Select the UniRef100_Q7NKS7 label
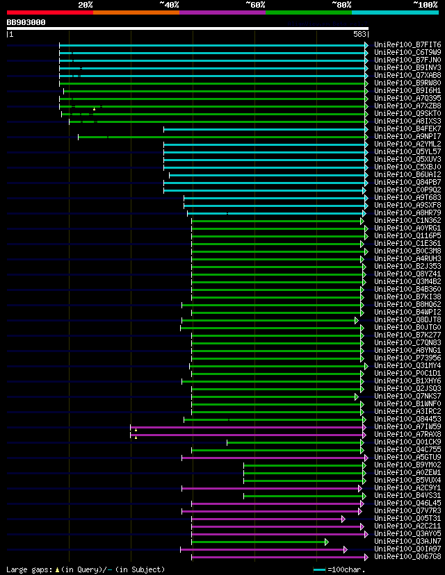The height and width of the screenshot is (575, 445). point(407,397)
